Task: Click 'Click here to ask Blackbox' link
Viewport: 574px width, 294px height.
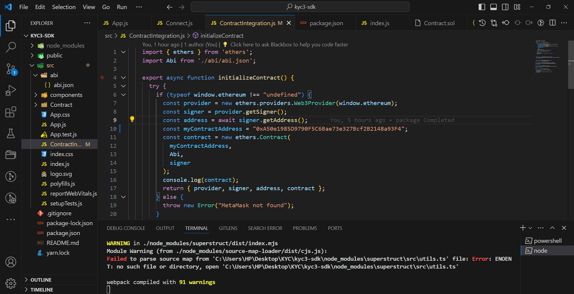Action: coord(289,45)
